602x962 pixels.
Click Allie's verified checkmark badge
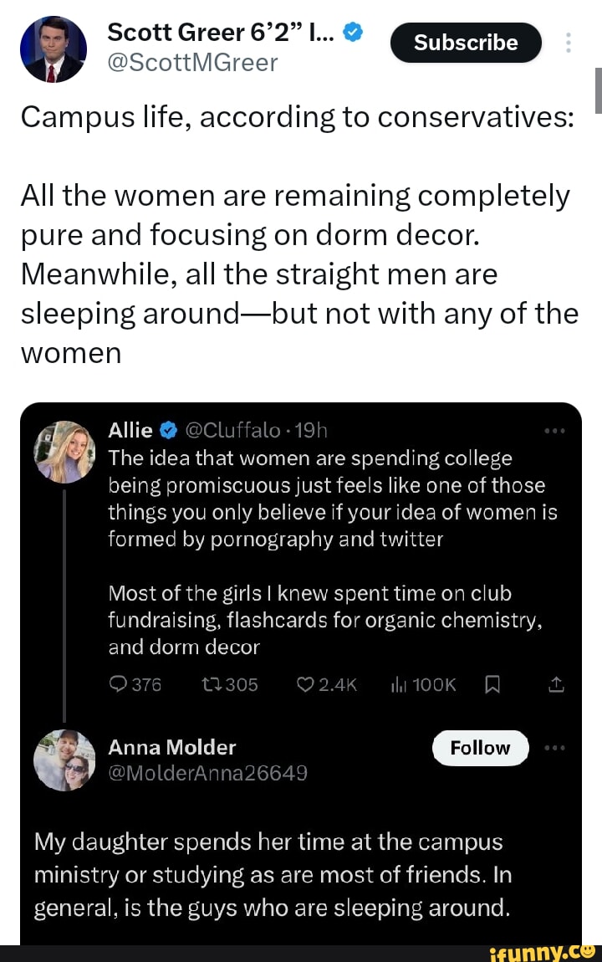(166, 431)
